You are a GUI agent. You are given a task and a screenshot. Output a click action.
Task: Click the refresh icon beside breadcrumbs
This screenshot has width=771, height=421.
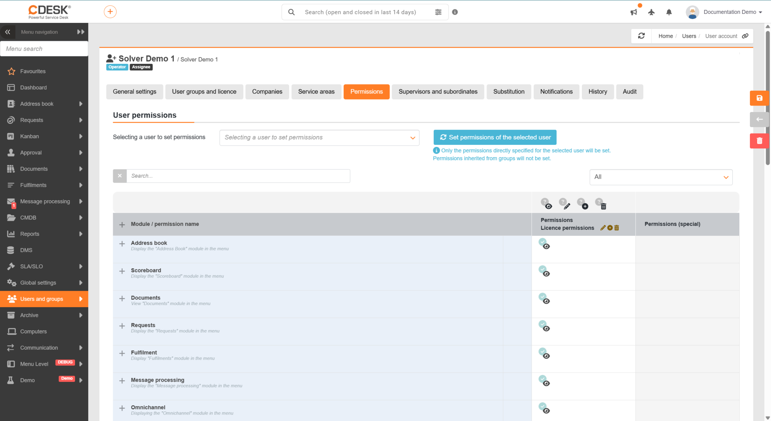641,36
